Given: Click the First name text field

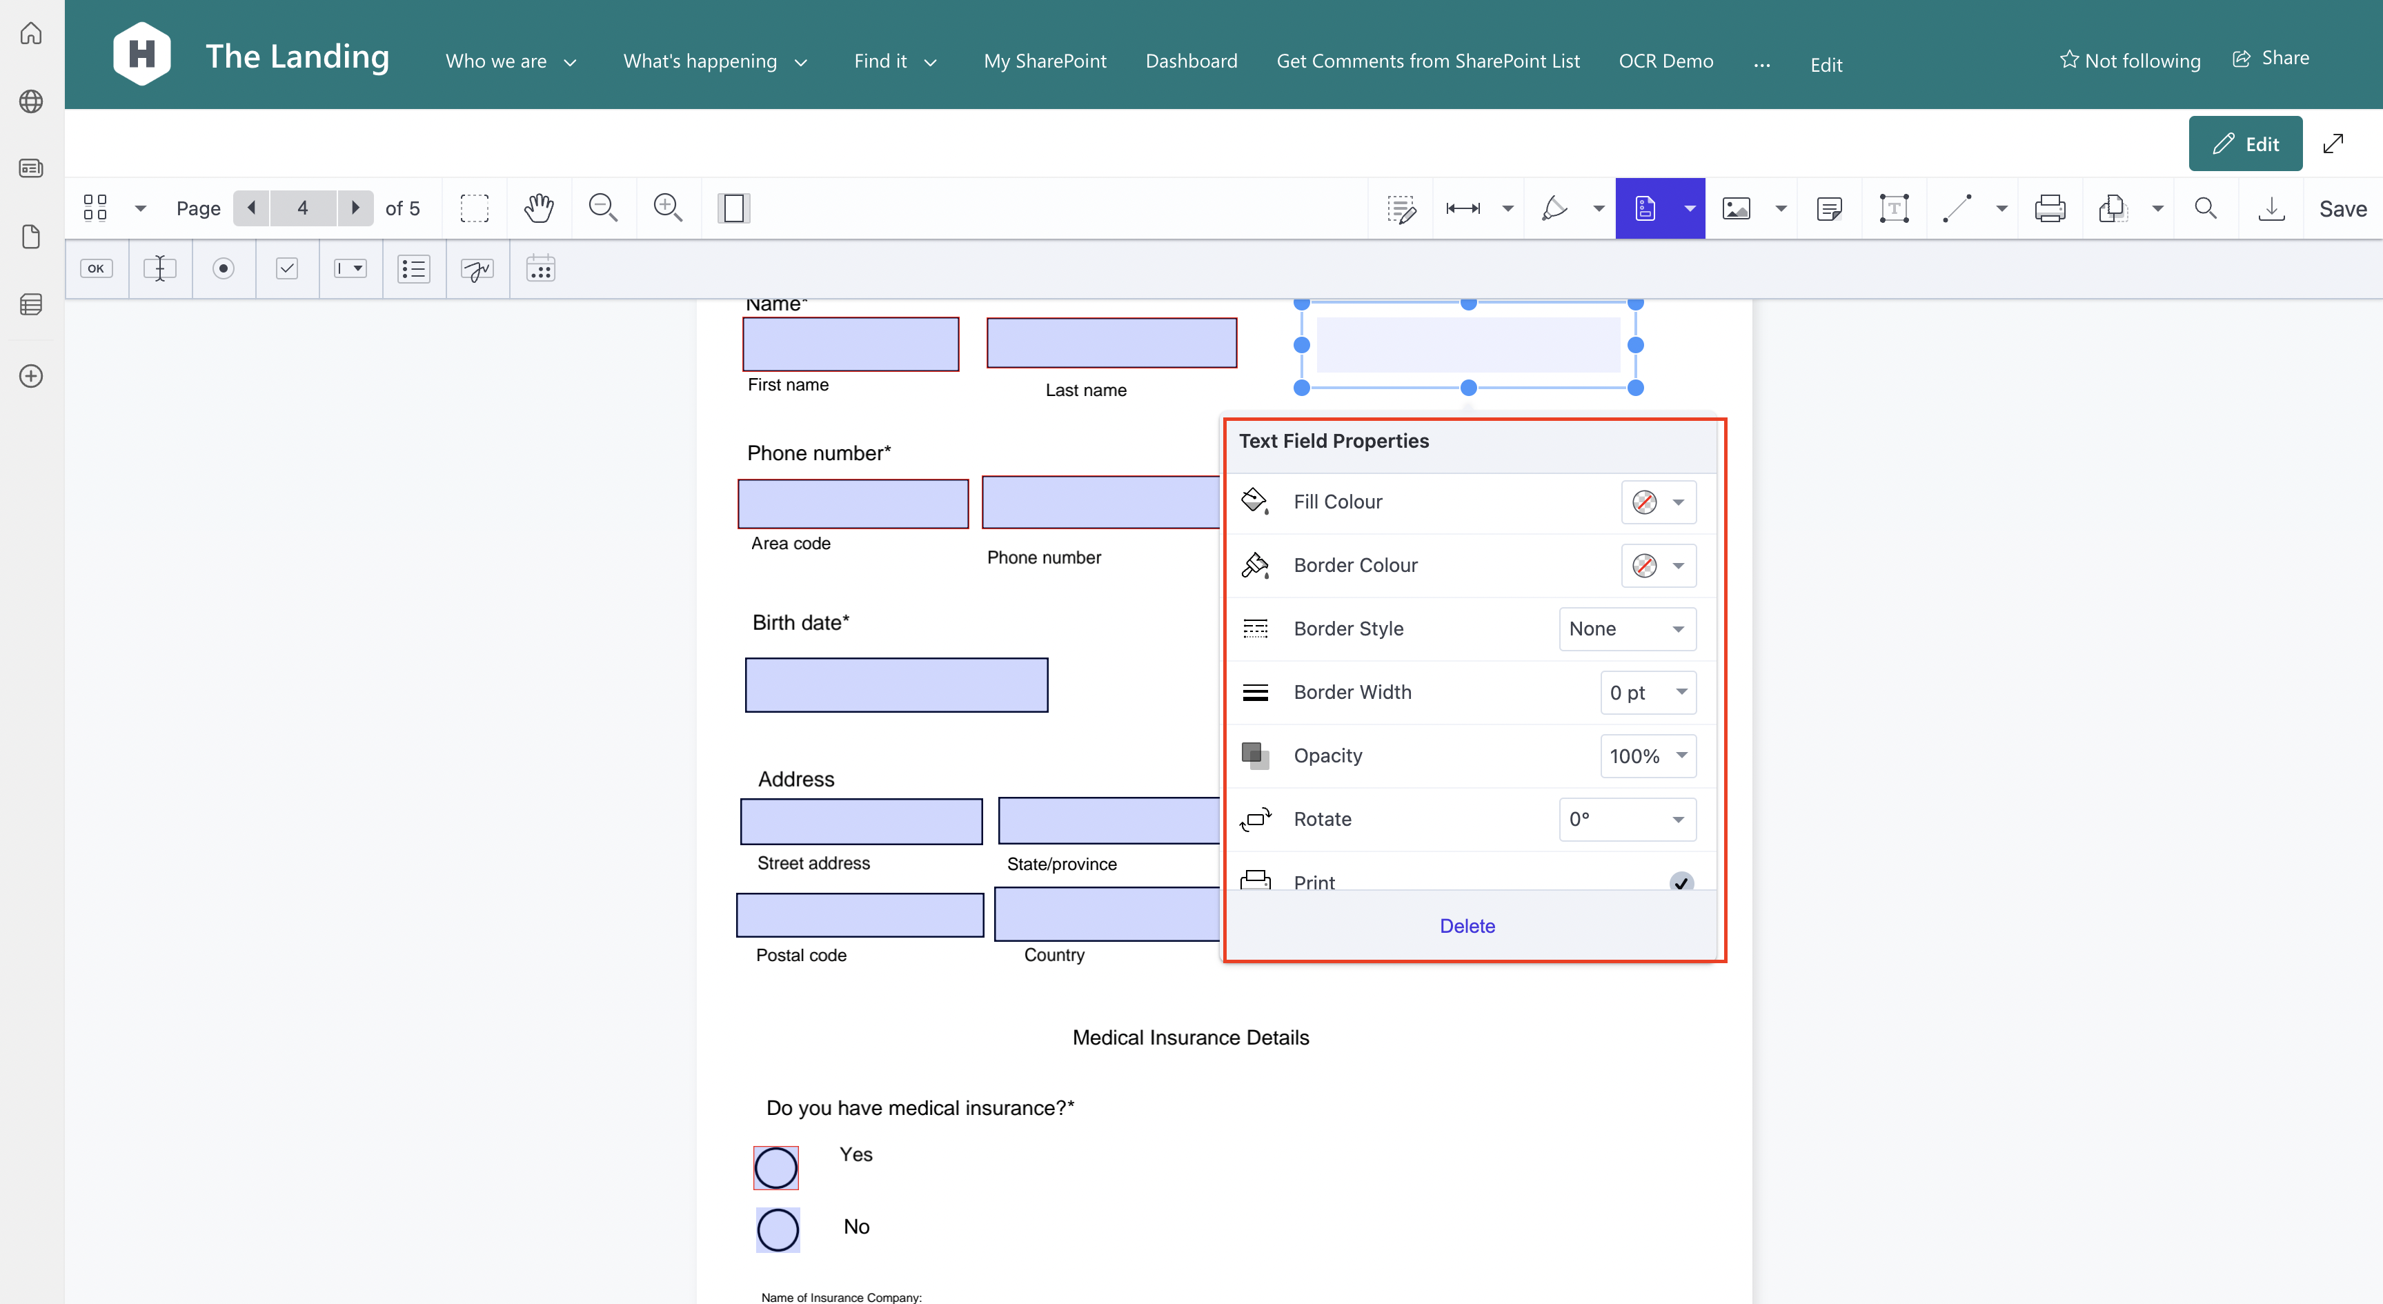Looking at the screenshot, I should point(850,344).
